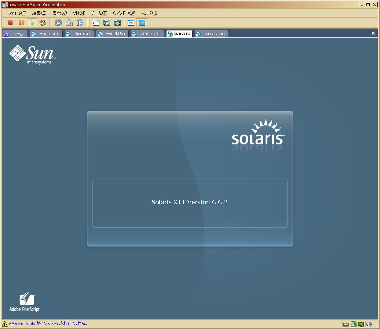Switch to the Win2kPro tab
This screenshot has height=329, width=380.
coord(112,34)
